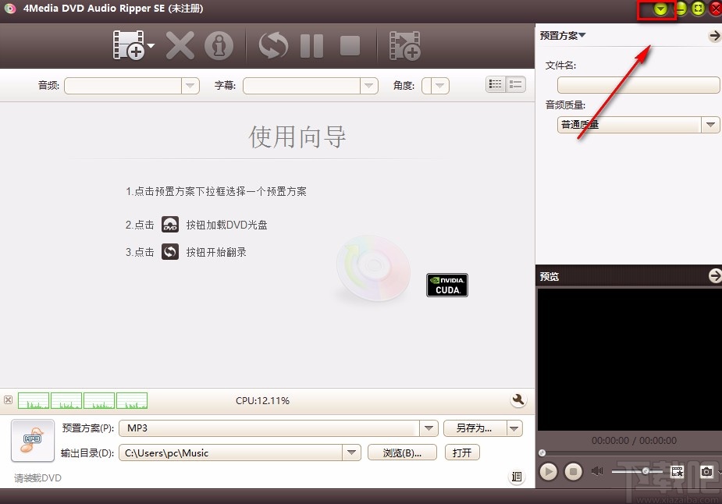Open the 字幕 subtitle dropdown
This screenshot has width=722, height=504.
coord(368,86)
